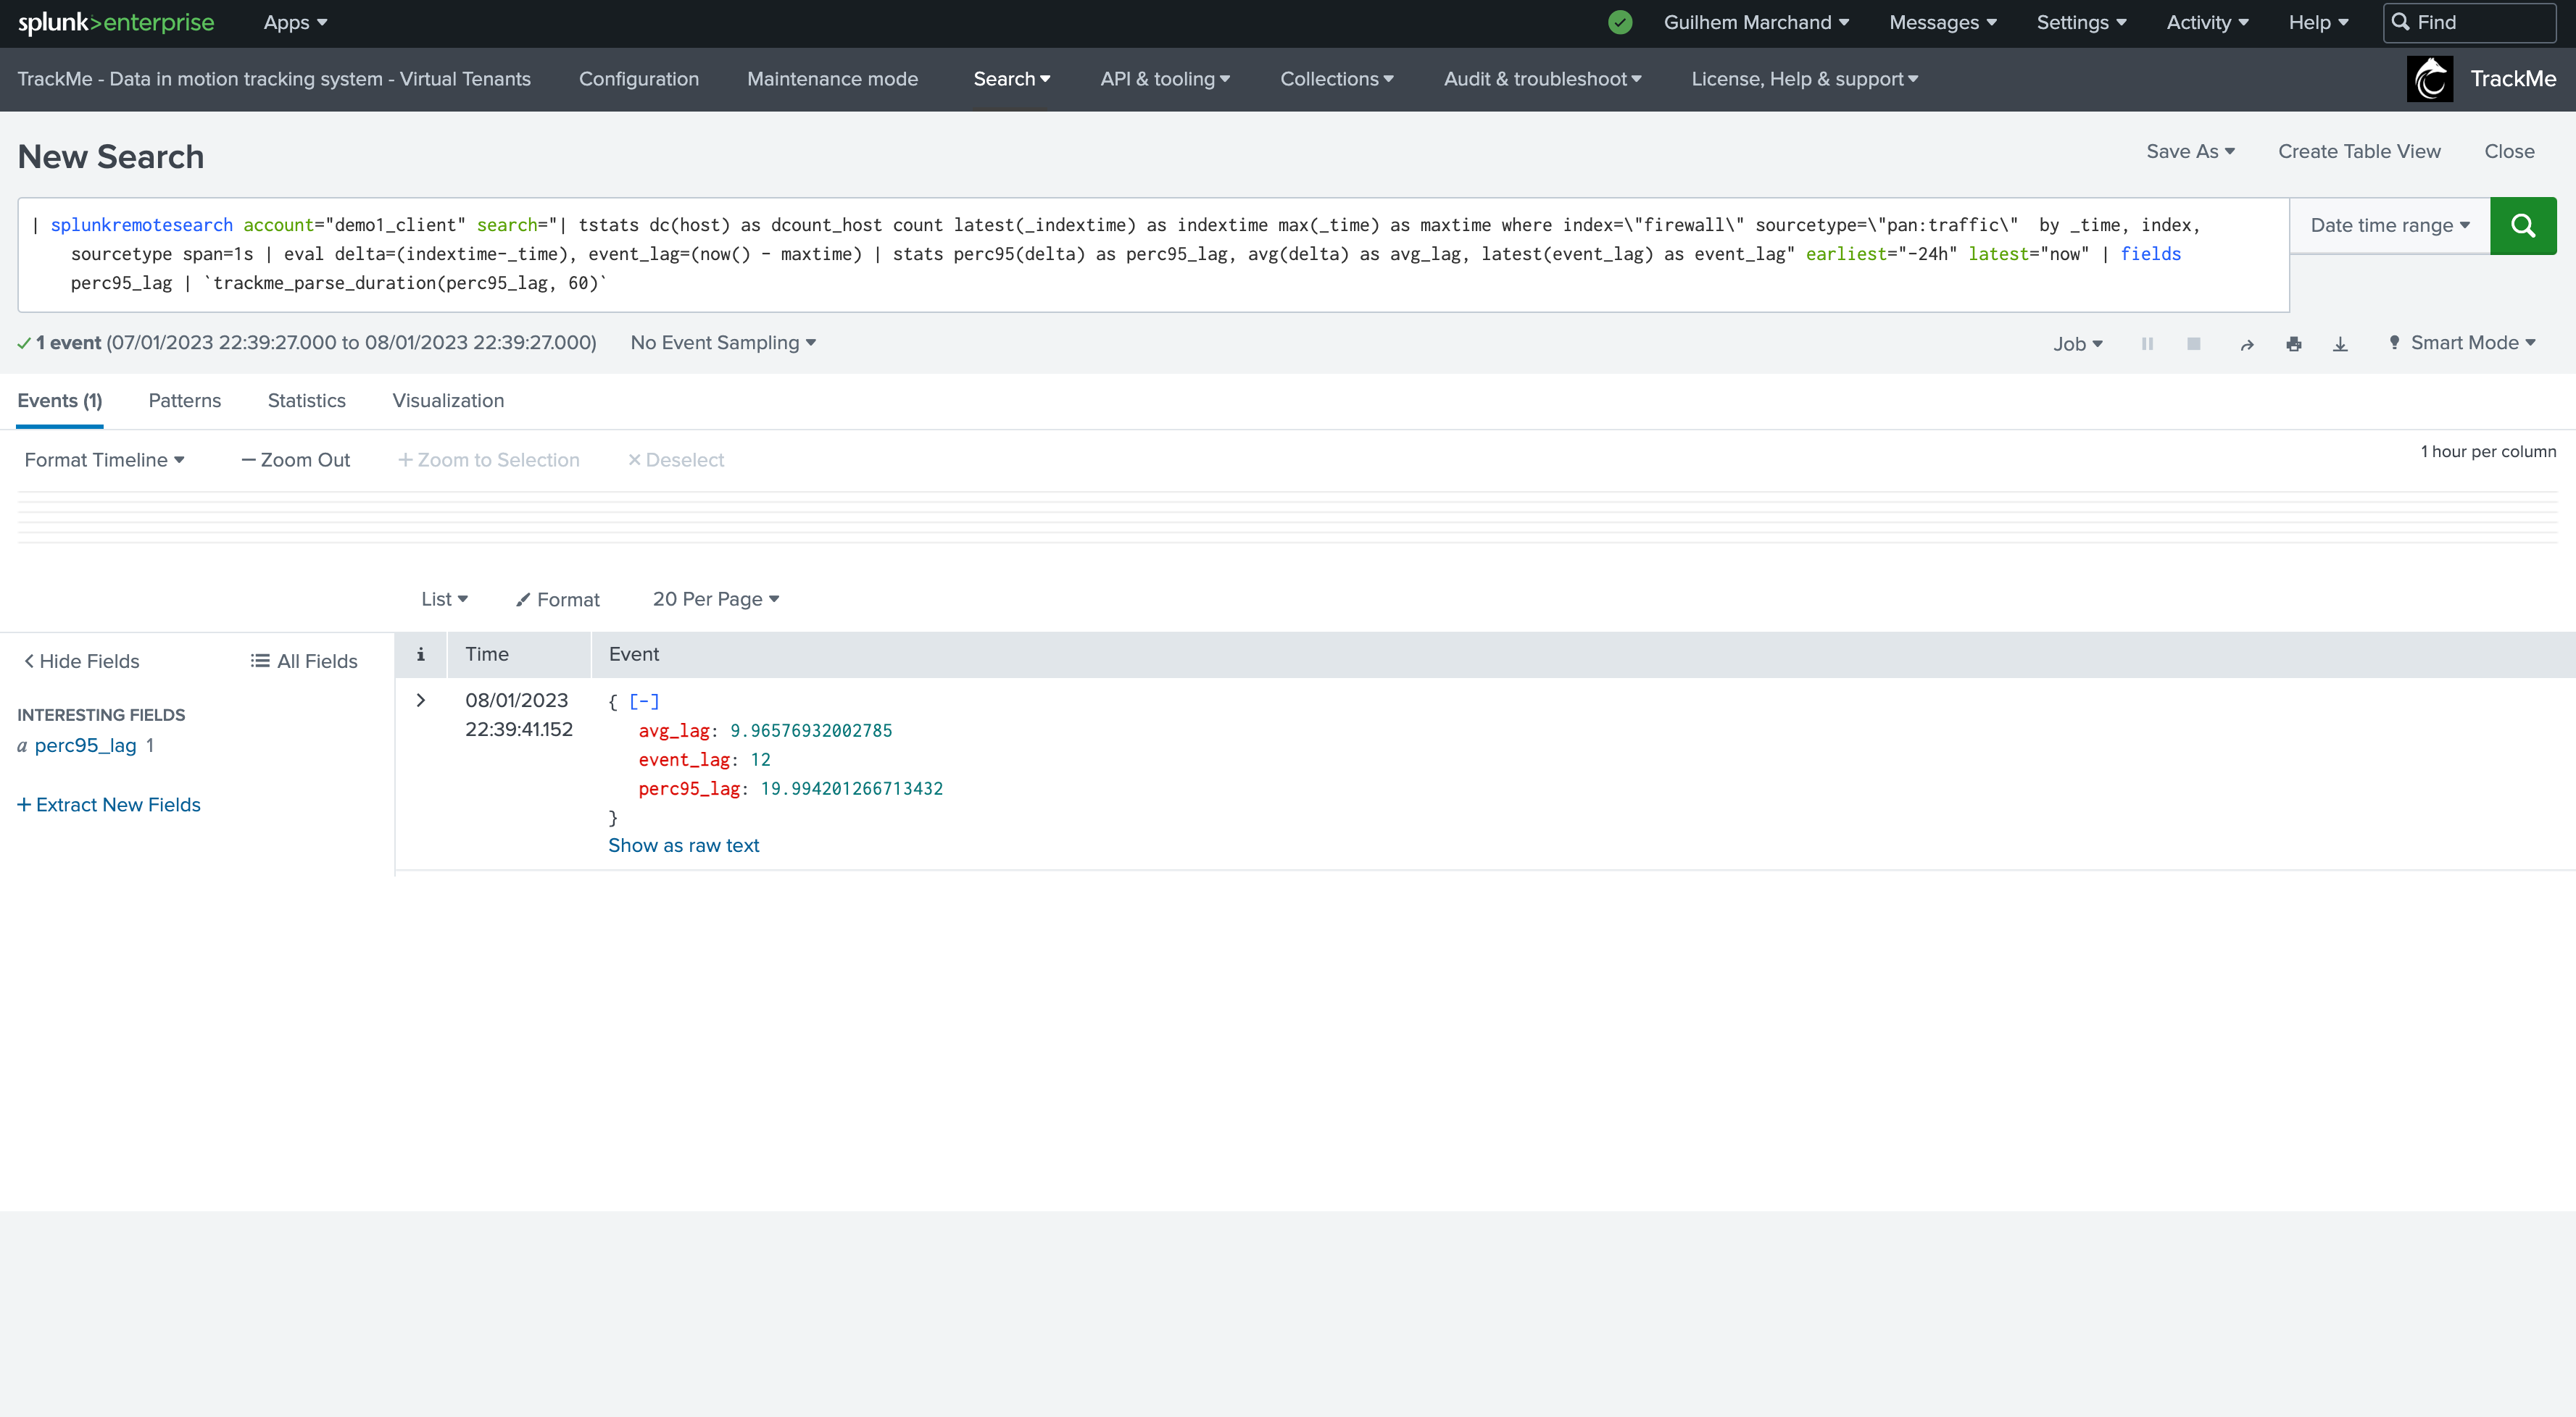Viewport: 2576px width, 1417px height.
Task: Collapse the JSON event with [-]
Action: pos(644,701)
